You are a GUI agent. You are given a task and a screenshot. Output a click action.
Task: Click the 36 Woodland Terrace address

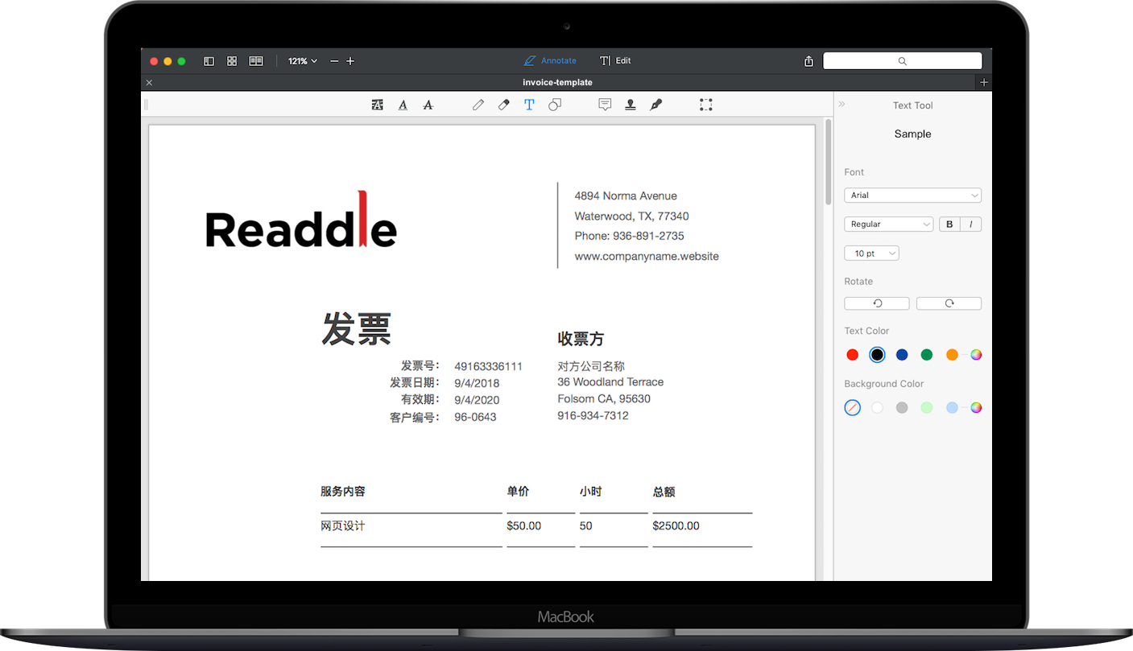tap(610, 382)
